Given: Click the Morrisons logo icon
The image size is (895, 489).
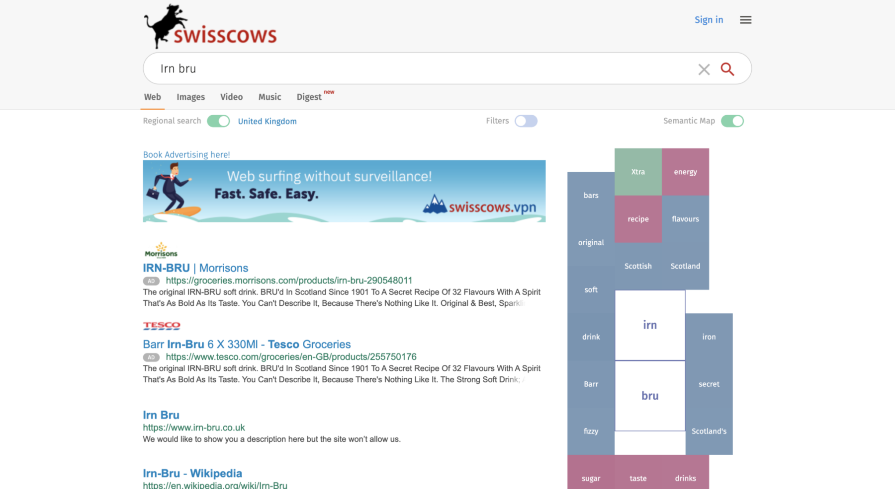Looking at the screenshot, I should tap(161, 250).
